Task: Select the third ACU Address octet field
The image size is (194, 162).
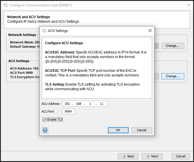Action: point(90,104)
